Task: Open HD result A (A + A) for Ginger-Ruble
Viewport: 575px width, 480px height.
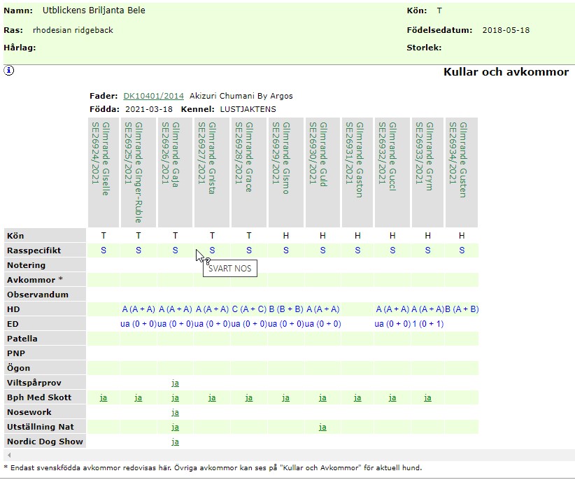Action: click(x=139, y=309)
